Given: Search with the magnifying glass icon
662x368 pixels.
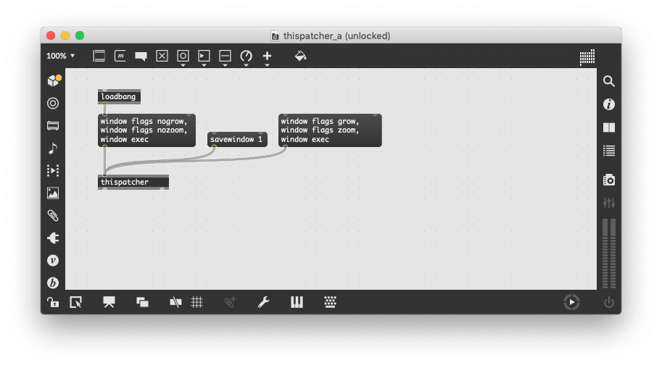Looking at the screenshot, I should pos(608,81).
